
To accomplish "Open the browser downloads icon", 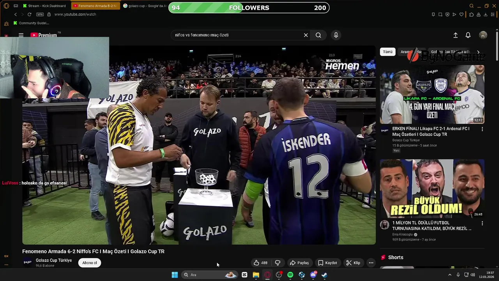I will click(485, 14).
